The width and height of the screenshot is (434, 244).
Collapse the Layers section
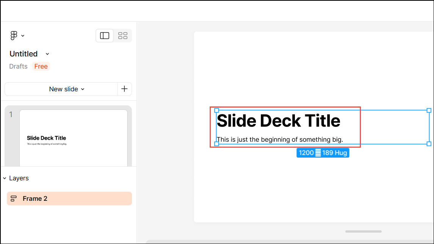(5, 178)
